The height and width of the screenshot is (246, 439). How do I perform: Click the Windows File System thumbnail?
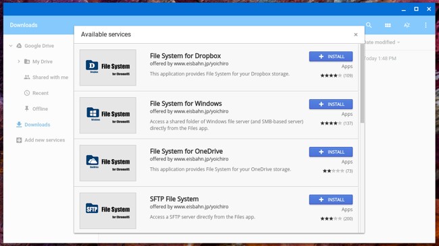[x=108, y=115]
